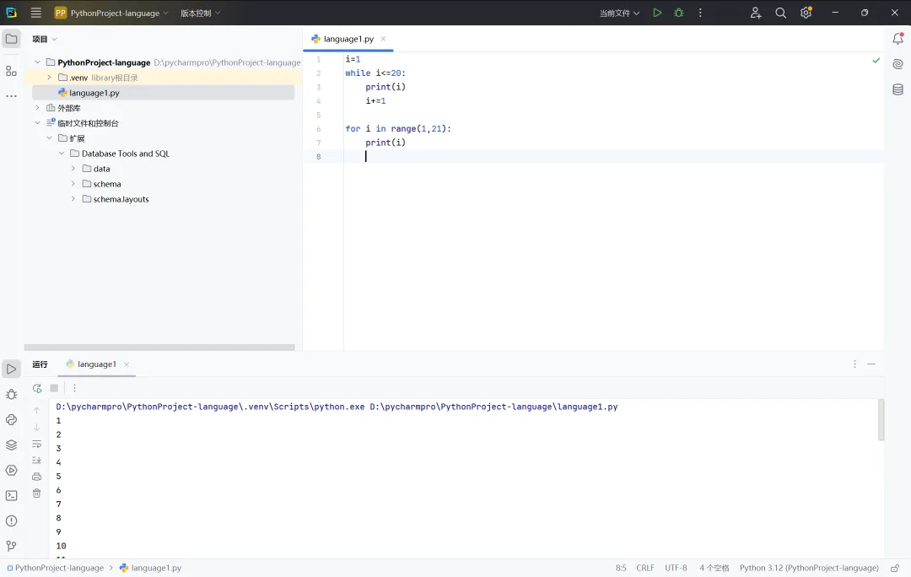Jump up the stack trace arrow

pyautogui.click(x=36, y=411)
